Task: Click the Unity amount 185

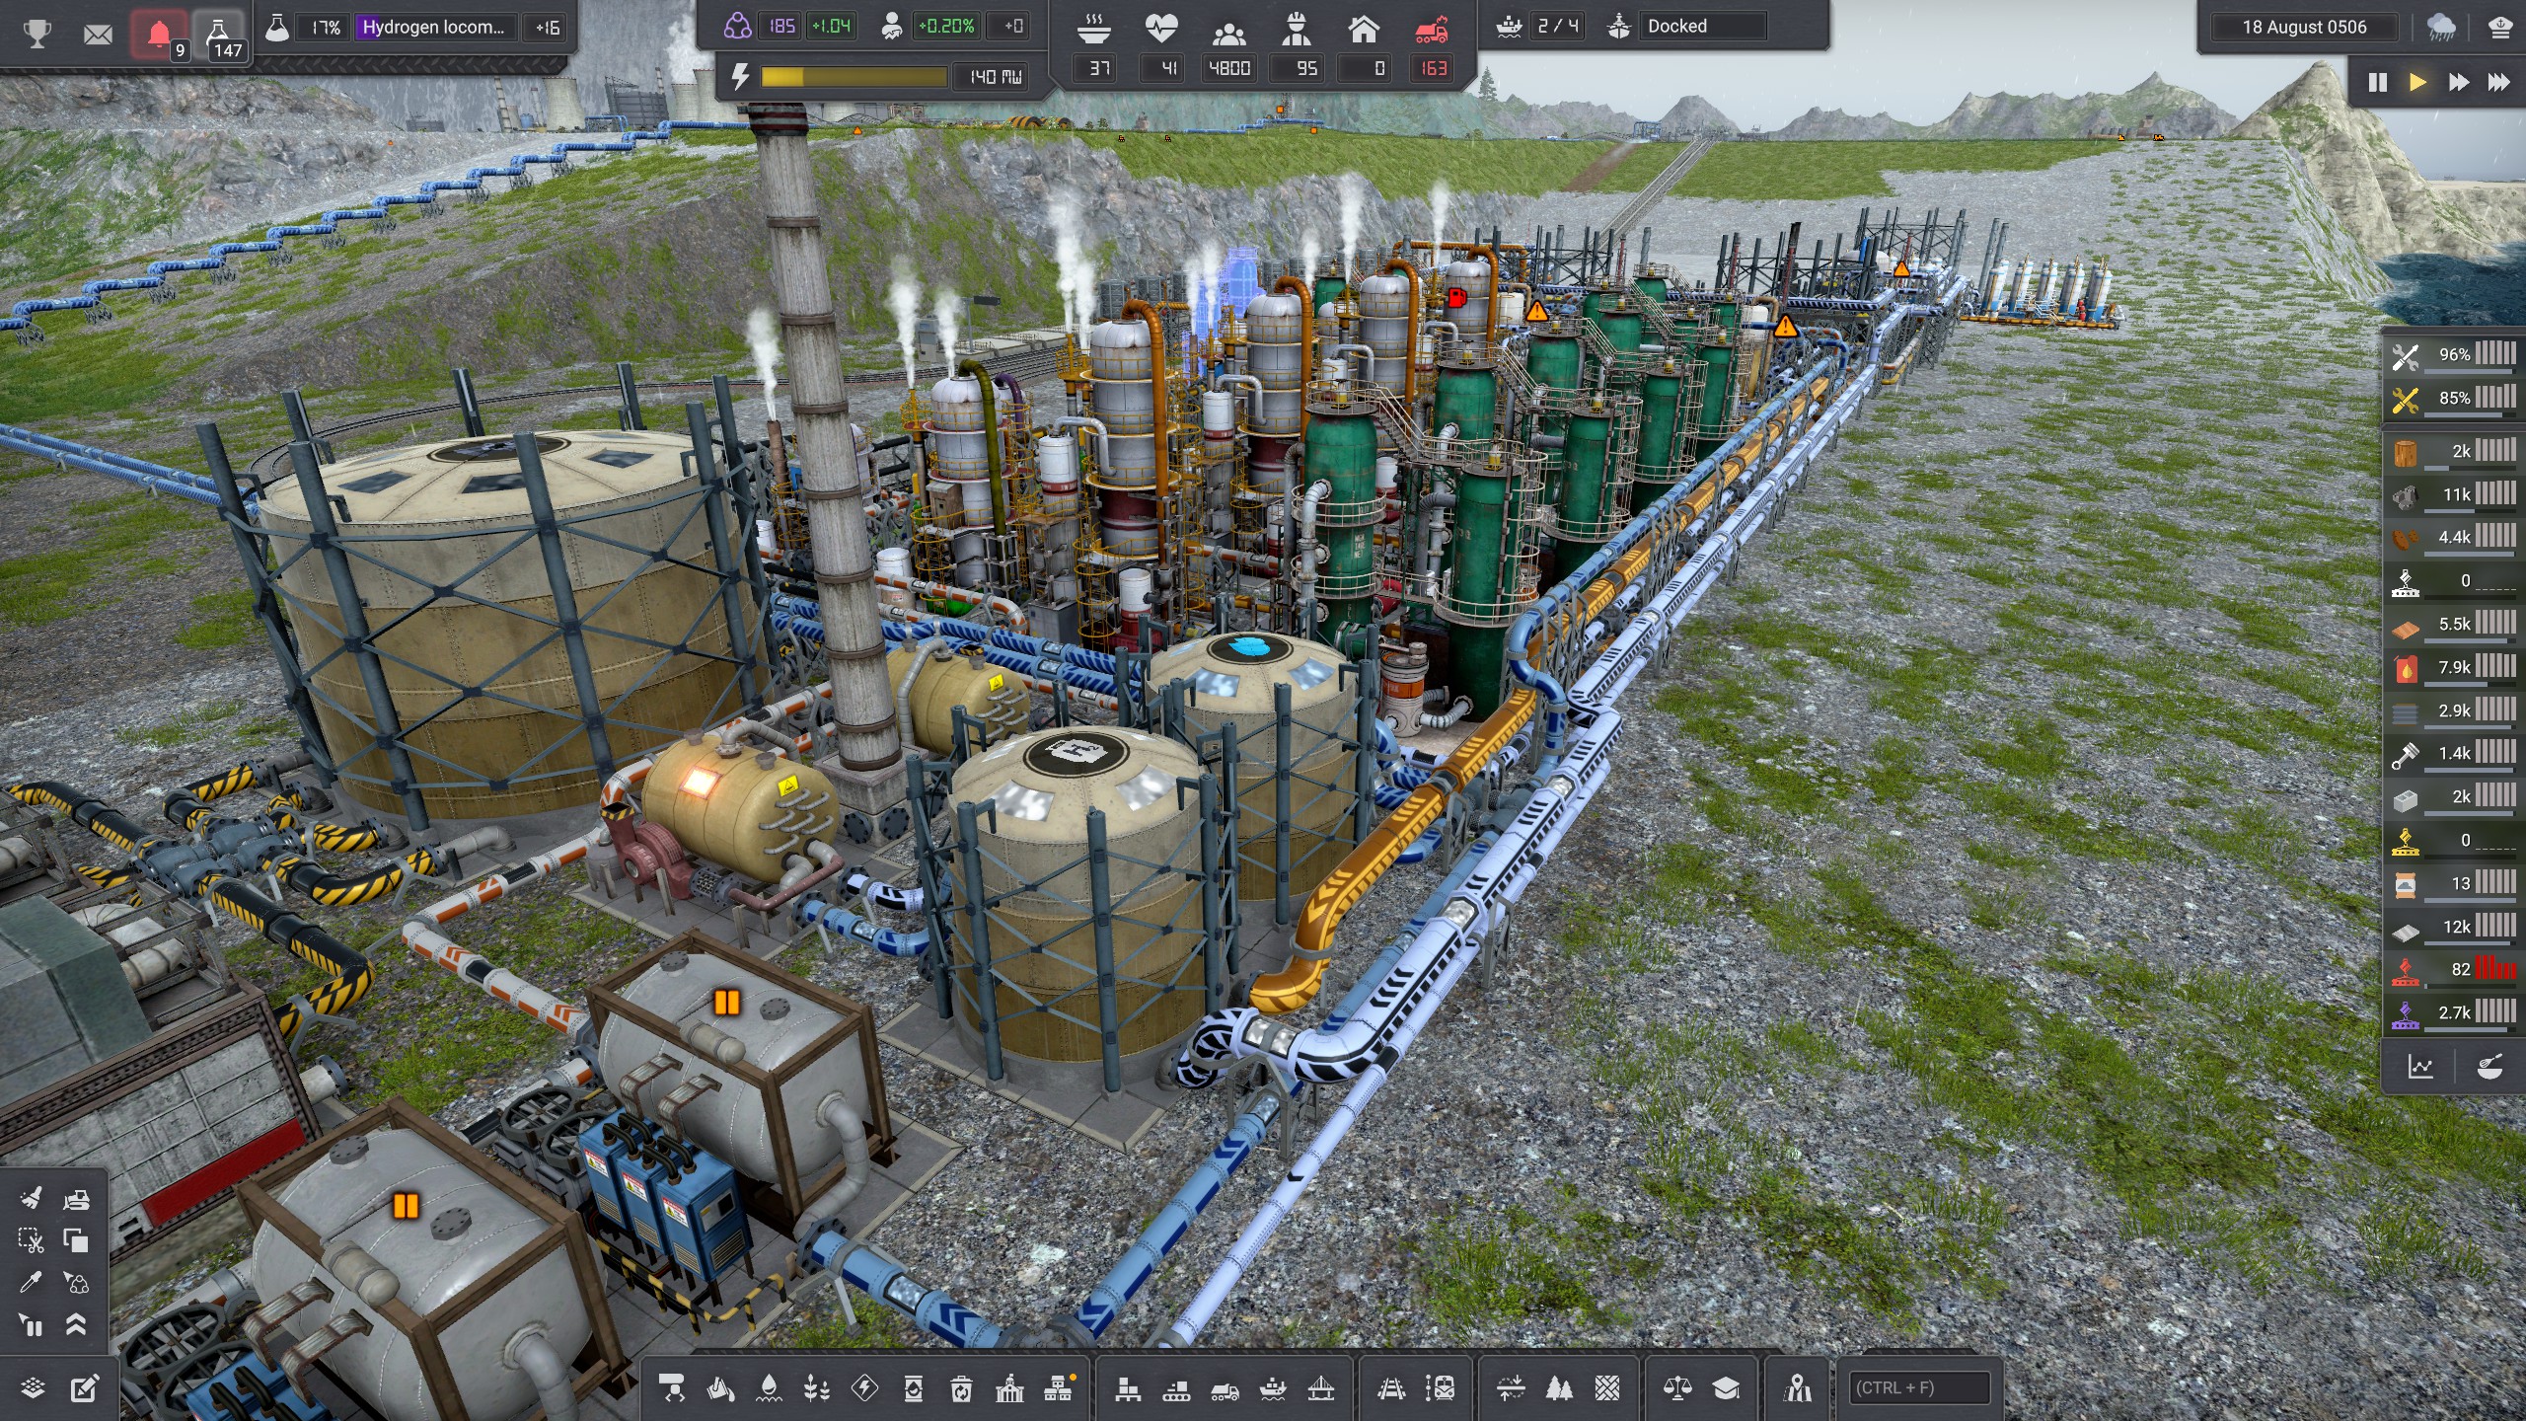Action: (781, 26)
